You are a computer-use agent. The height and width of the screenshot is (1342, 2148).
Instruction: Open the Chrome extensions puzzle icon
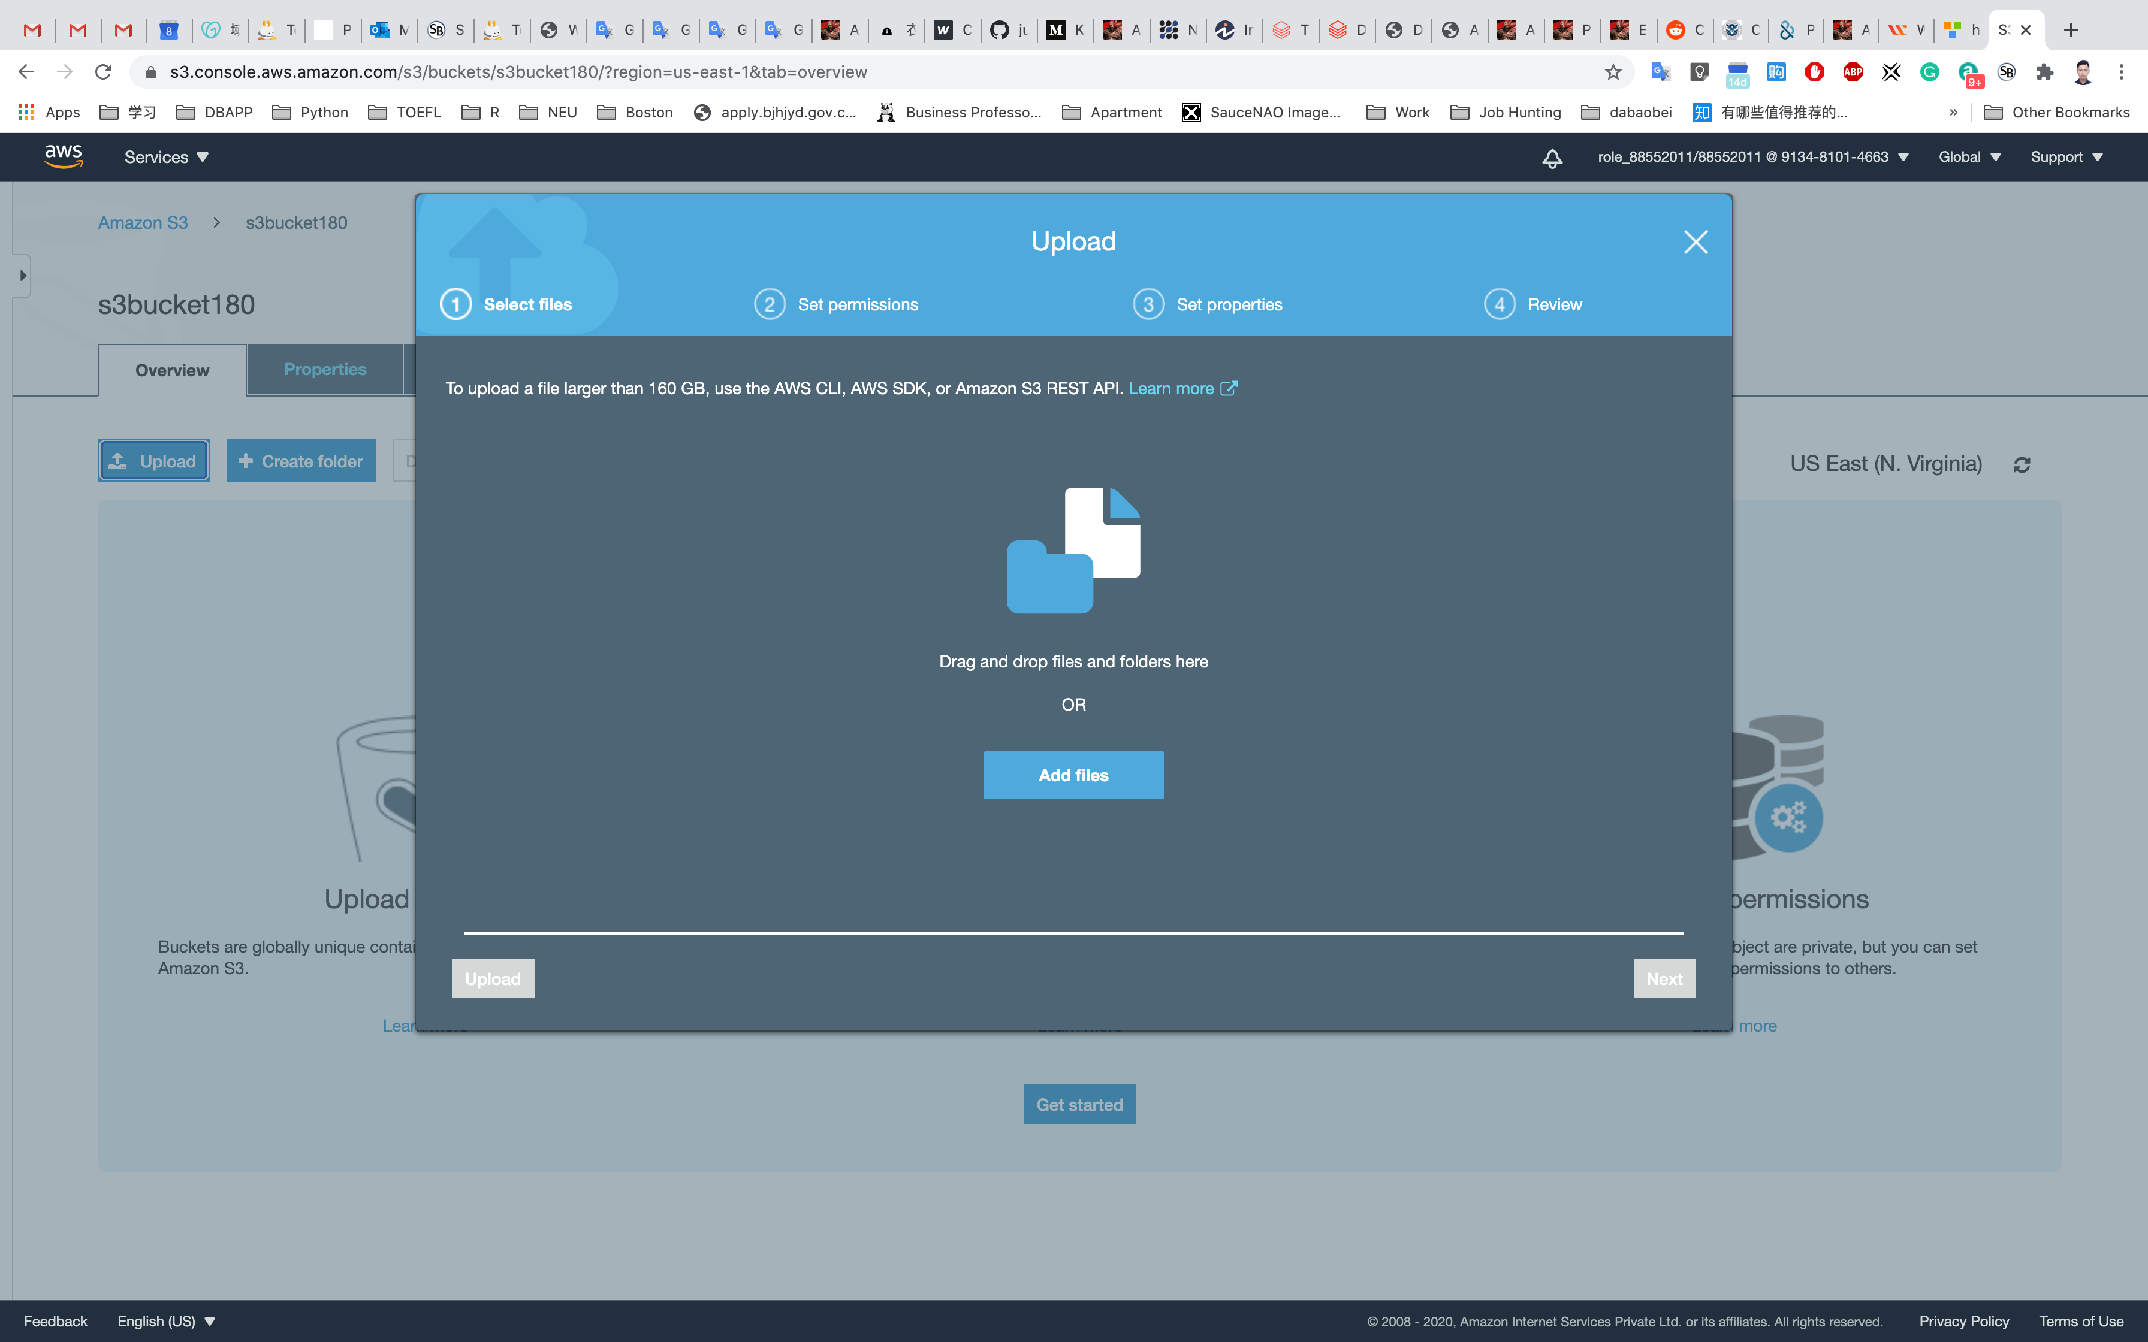(x=2044, y=72)
